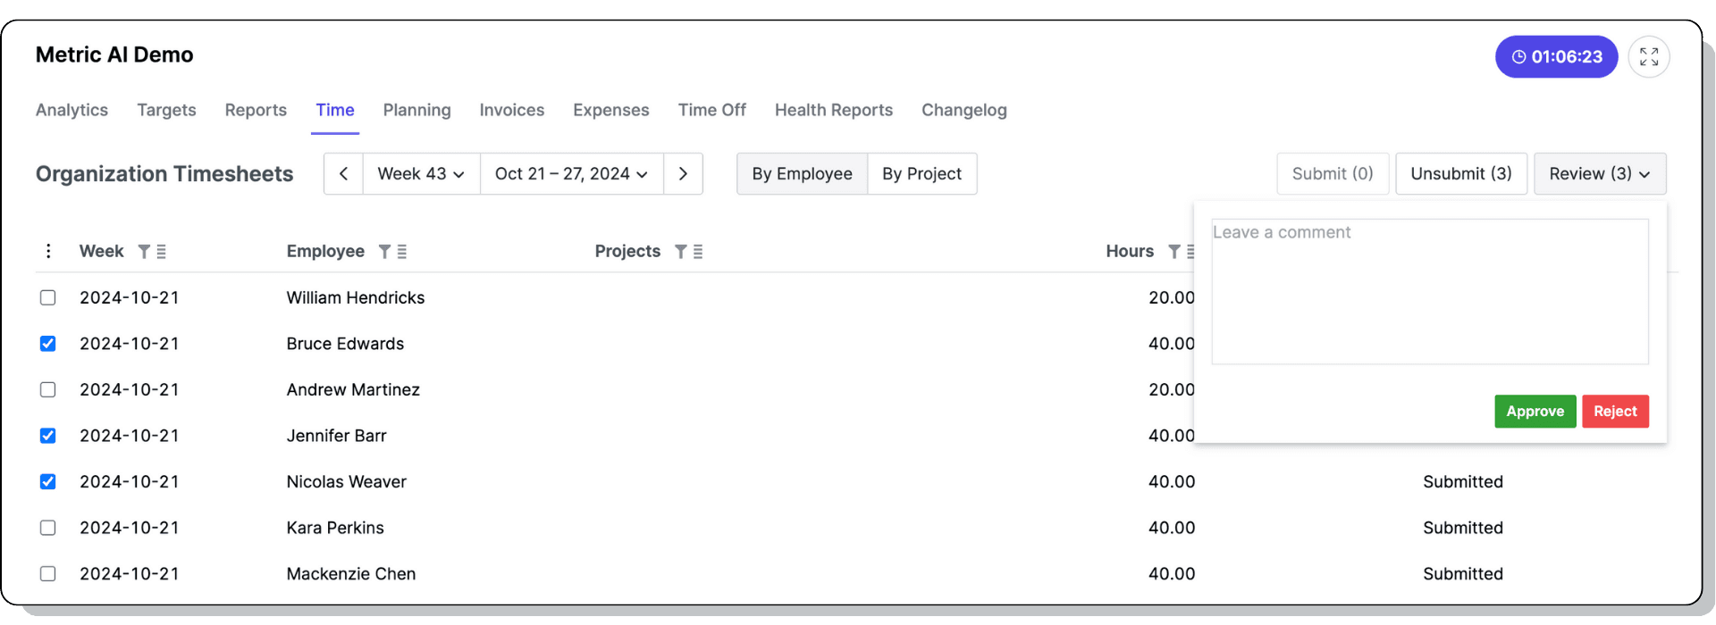The width and height of the screenshot is (1716, 625).
Task: Sort by the Hours column header
Action: click(x=1130, y=251)
